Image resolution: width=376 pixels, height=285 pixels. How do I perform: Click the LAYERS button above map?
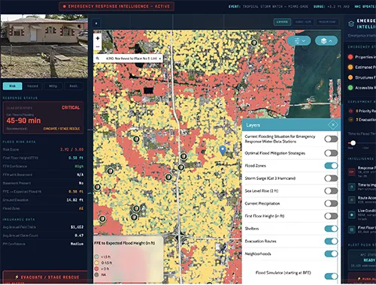tap(282, 22)
